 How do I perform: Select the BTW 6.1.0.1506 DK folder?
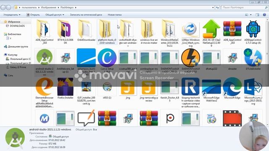66,32
